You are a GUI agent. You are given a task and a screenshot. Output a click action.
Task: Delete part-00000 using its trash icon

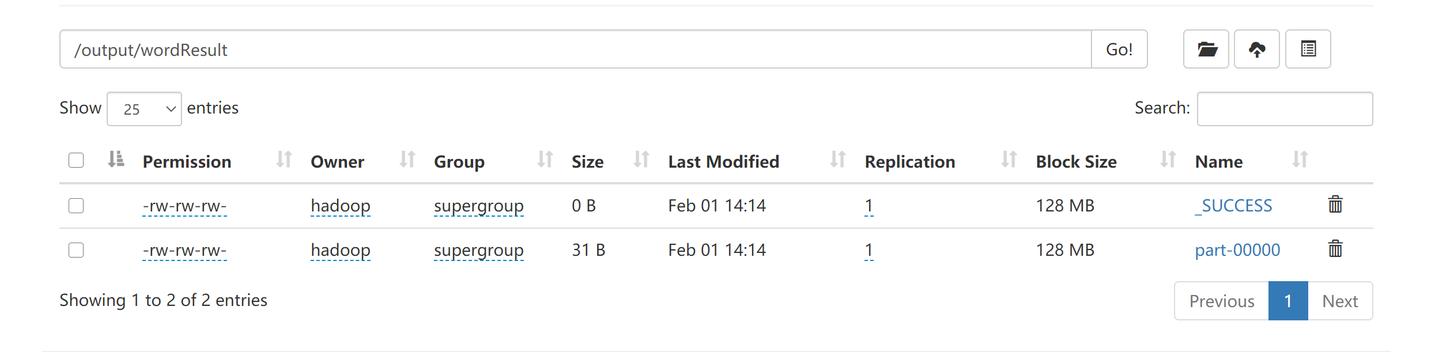[x=1335, y=249]
